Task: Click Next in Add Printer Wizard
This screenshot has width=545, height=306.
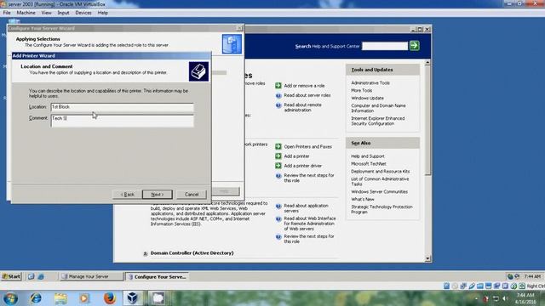Action: point(158,195)
